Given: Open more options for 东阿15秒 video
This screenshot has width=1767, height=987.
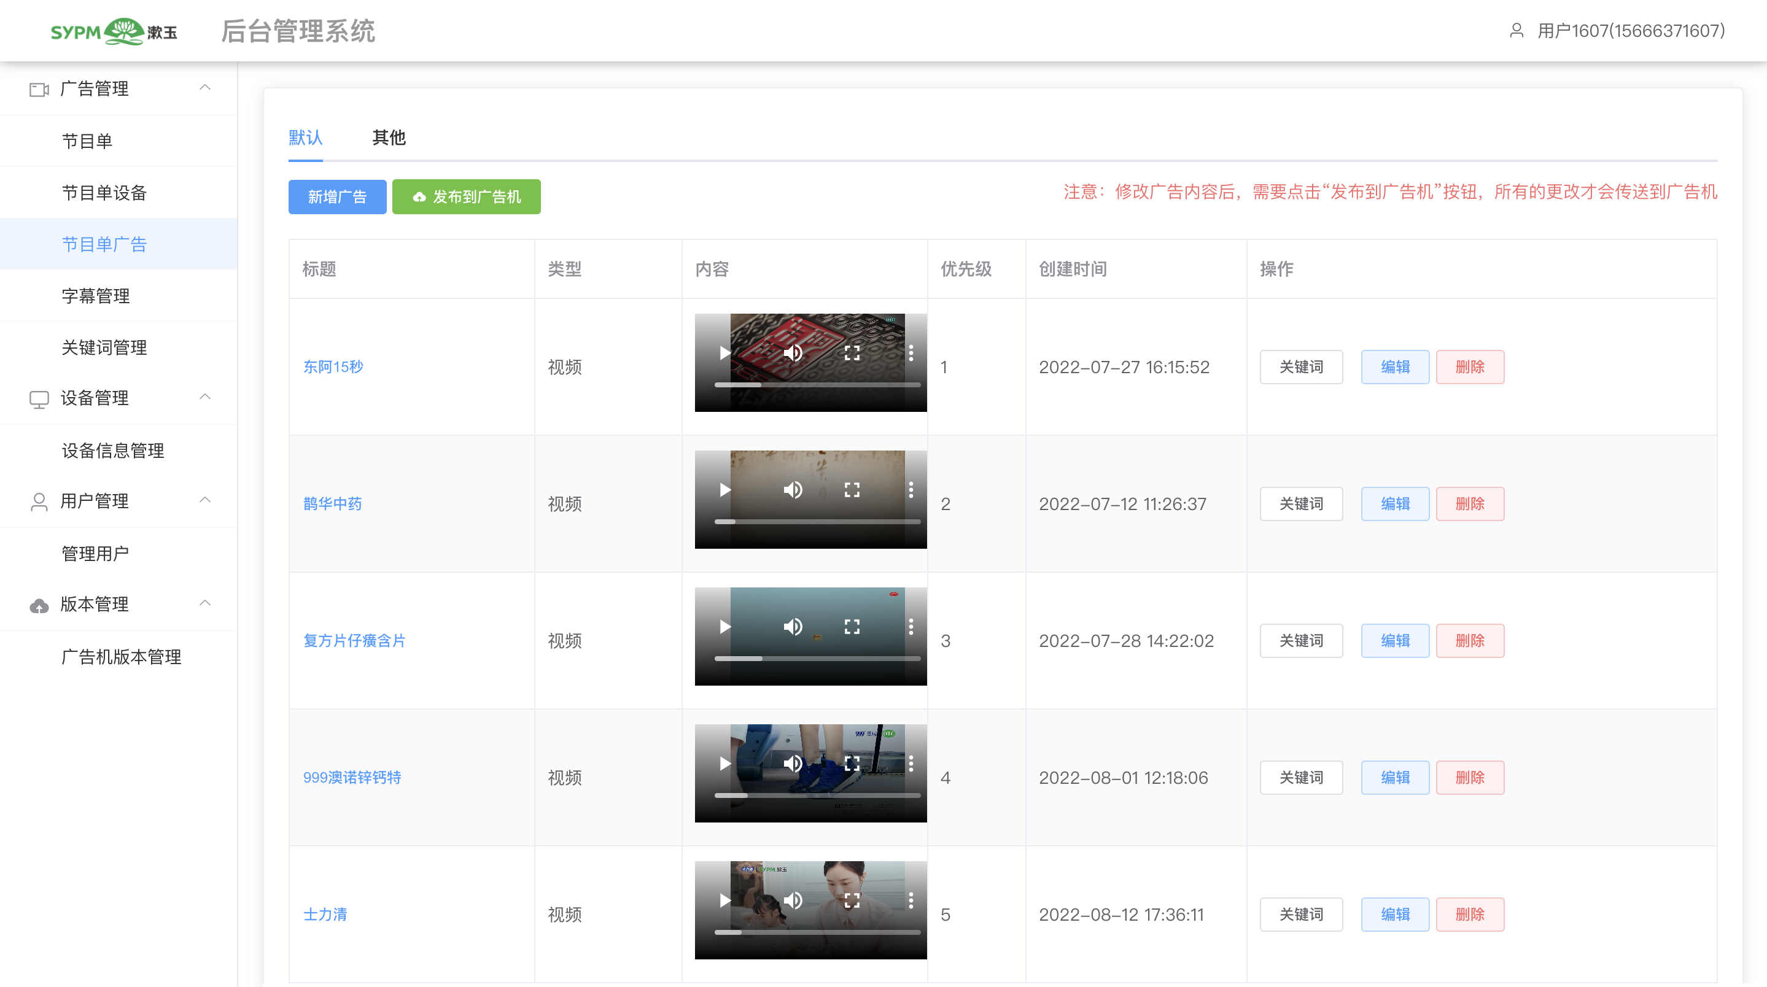Looking at the screenshot, I should click(x=911, y=353).
